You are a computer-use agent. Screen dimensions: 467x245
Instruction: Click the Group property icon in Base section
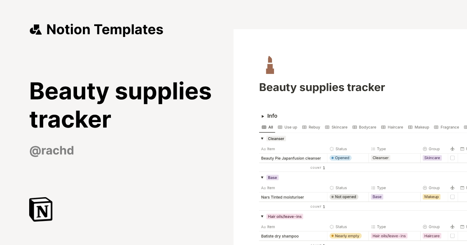(x=425, y=187)
